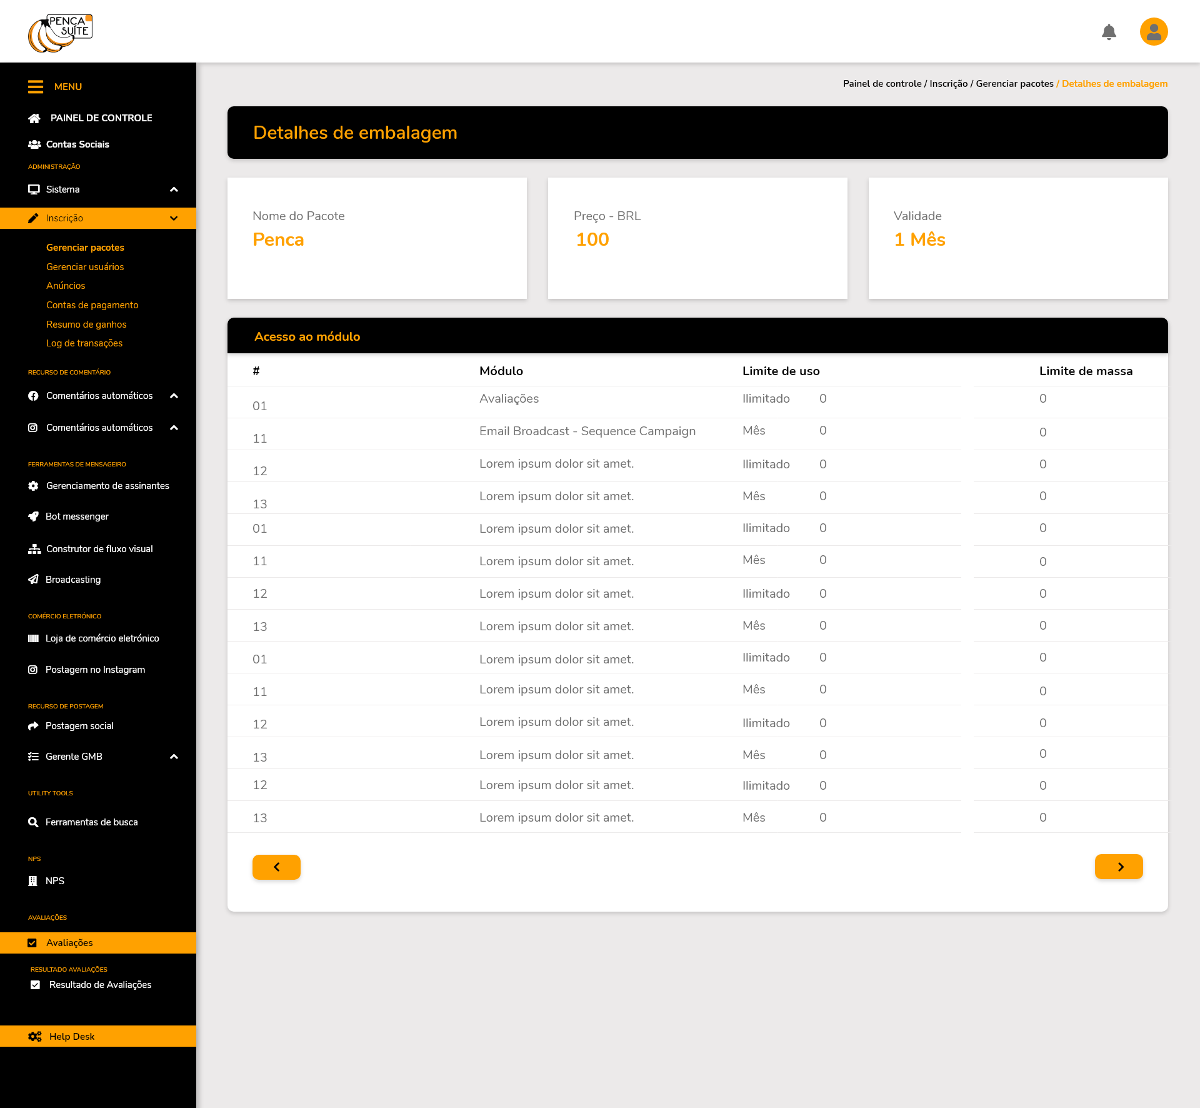Viewport: 1200px width, 1108px height.
Task: Expand Facebook Comentários automáticos chevron
Action: (174, 396)
